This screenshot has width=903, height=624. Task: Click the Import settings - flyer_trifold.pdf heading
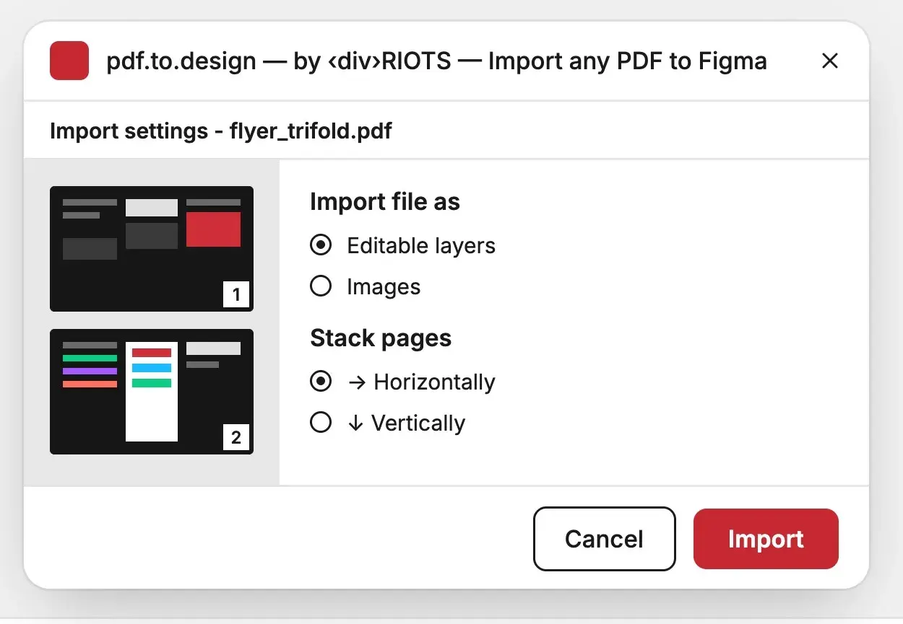pos(221,131)
